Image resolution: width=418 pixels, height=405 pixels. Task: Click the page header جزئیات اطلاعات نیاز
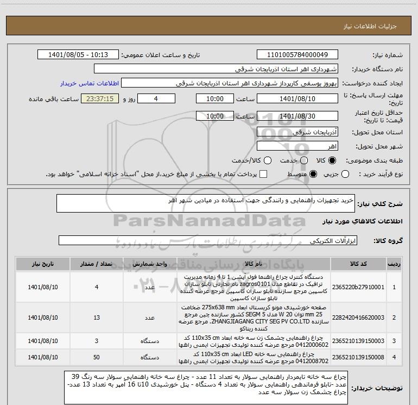pos(370,26)
